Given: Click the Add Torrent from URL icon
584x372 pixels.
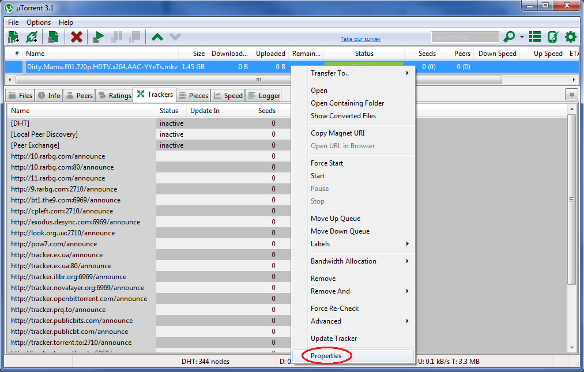Looking at the screenshot, I should point(32,37).
